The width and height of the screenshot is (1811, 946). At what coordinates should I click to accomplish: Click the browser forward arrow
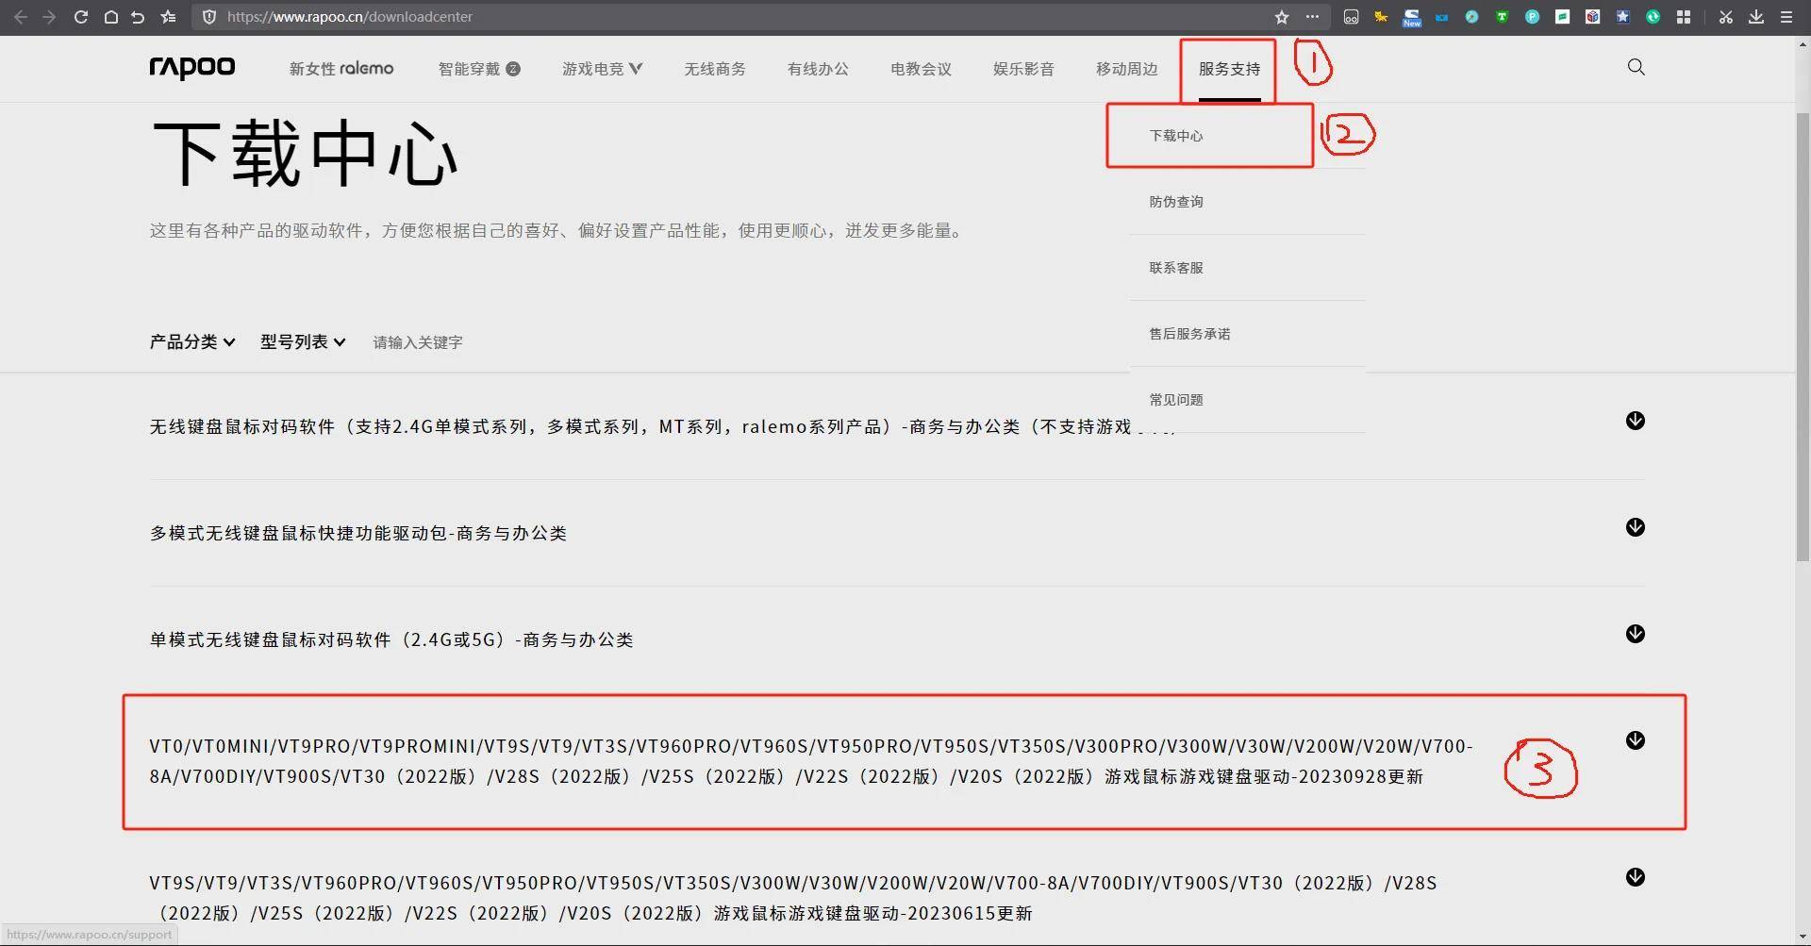coord(49,17)
